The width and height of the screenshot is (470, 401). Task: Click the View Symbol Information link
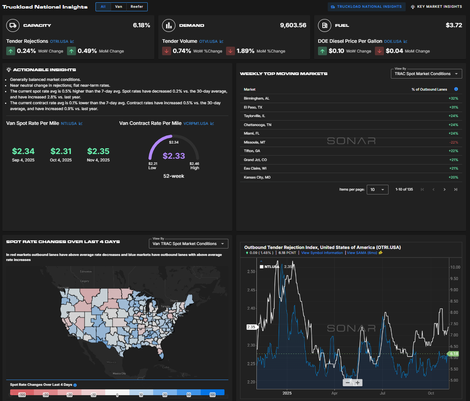coord(322,253)
